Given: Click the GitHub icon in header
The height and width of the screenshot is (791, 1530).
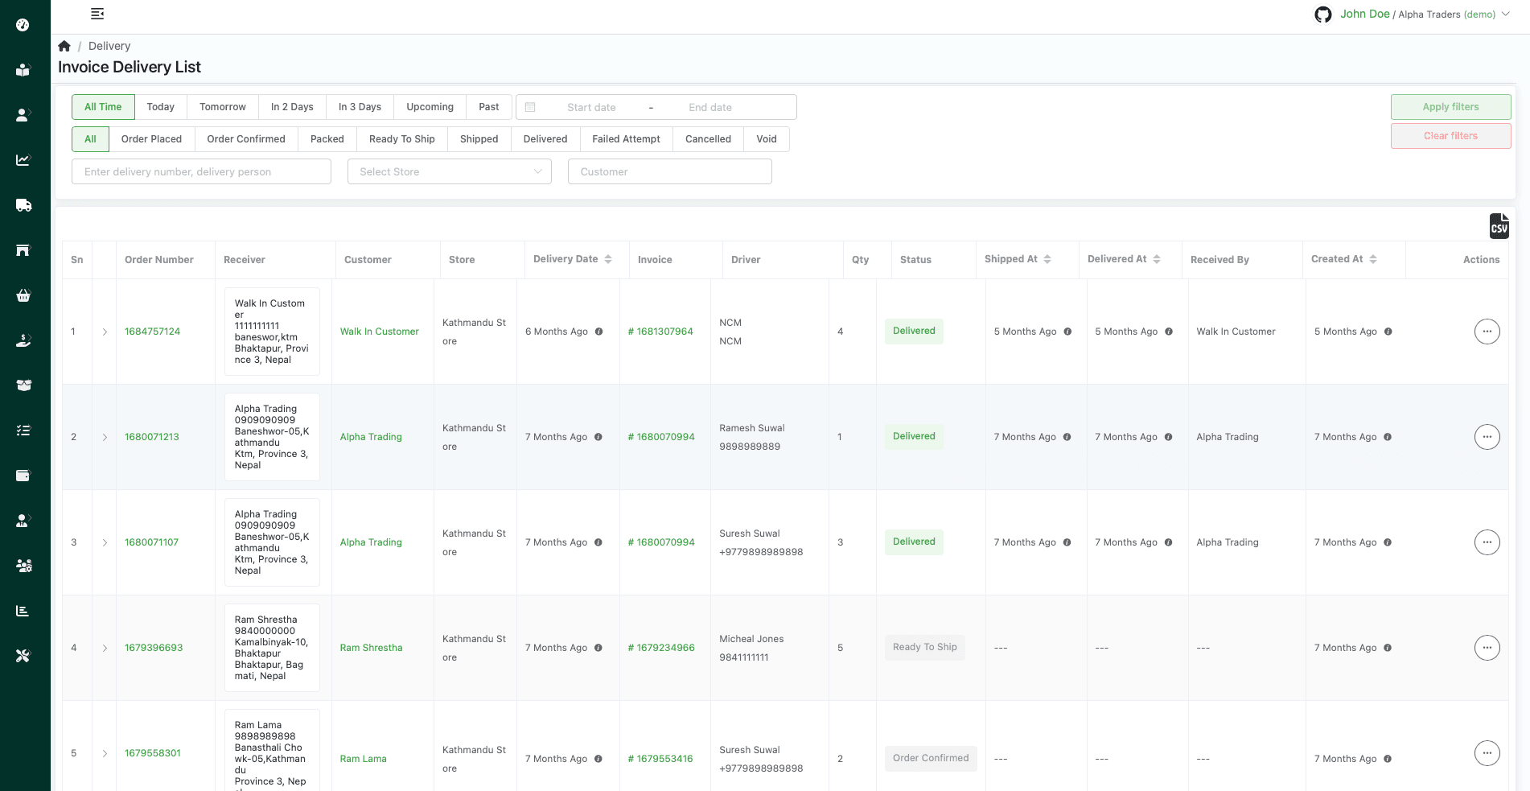Looking at the screenshot, I should tap(1322, 14).
